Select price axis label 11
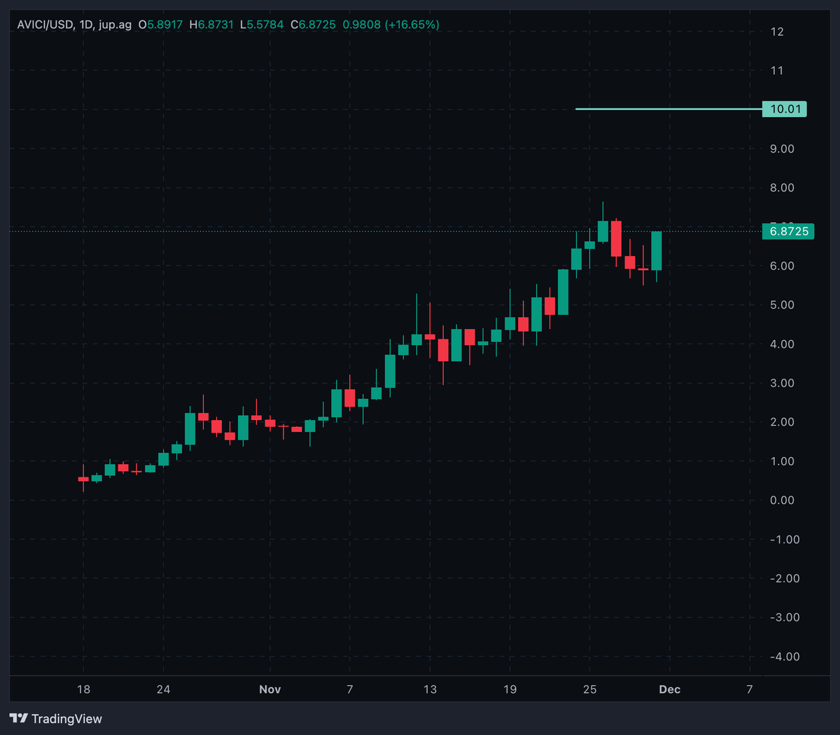The height and width of the screenshot is (735, 840). click(777, 71)
